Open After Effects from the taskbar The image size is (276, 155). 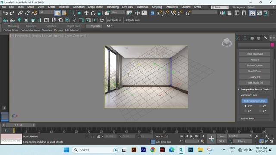[143, 150]
